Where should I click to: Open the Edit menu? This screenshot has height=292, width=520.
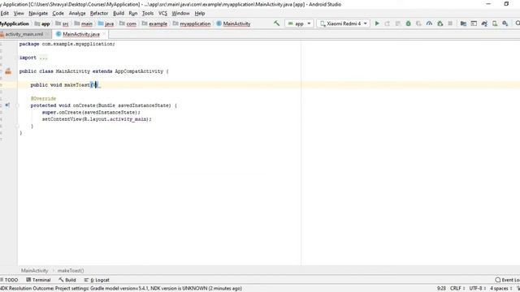[x=5, y=13]
